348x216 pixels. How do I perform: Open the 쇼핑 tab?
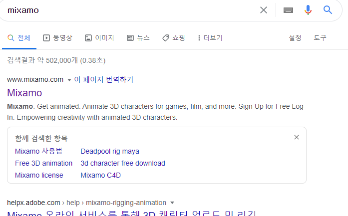pyautogui.click(x=174, y=38)
